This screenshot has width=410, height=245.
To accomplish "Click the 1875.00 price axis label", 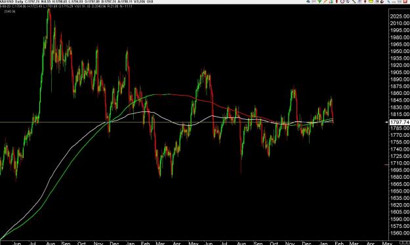I will 400,86.
